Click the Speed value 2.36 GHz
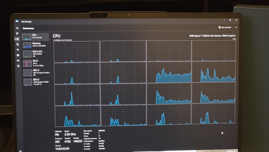 (70, 134)
